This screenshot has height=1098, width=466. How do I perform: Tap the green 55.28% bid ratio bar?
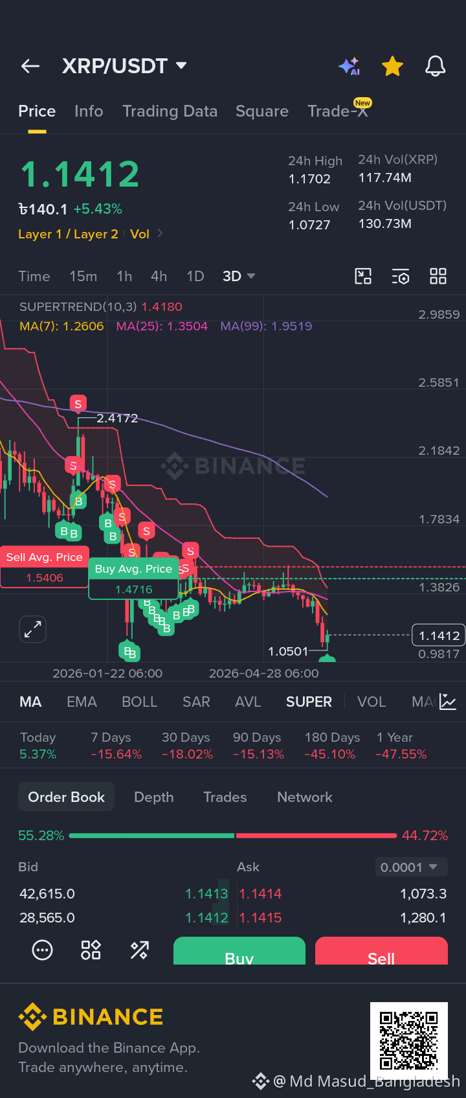point(151,836)
